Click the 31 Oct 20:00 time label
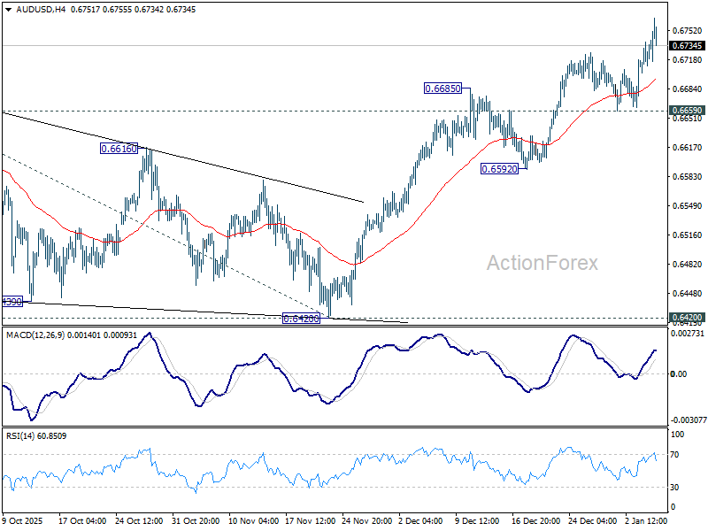Image resolution: width=708 pixels, height=531 pixels. click(x=196, y=520)
